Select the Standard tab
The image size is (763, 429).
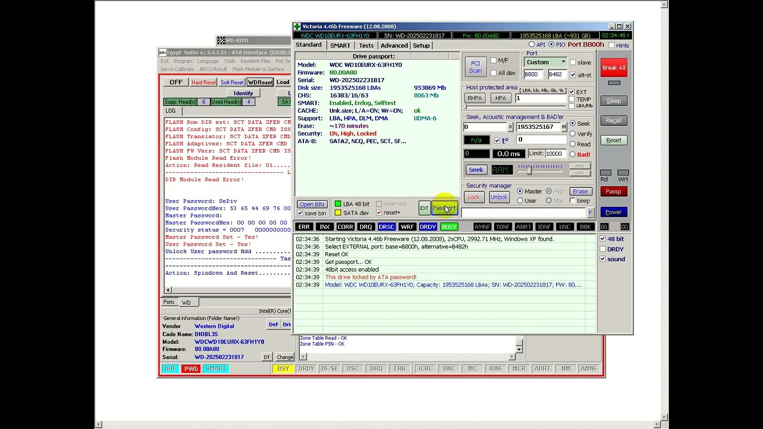pyautogui.click(x=309, y=45)
